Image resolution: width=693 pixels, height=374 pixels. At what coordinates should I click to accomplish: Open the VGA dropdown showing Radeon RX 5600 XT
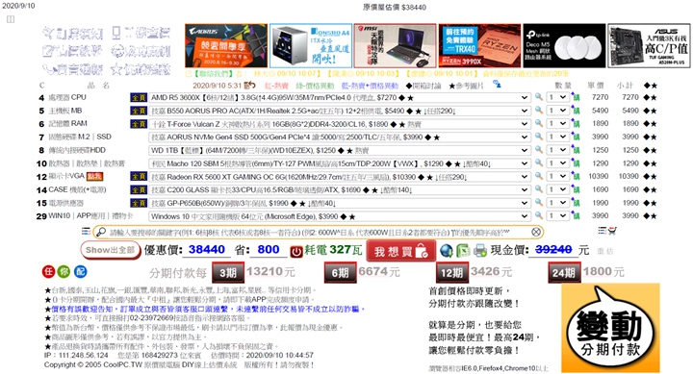pyautogui.click(x=340, y=177)
